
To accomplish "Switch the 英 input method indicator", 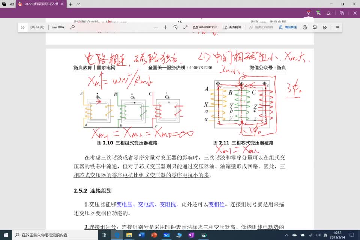I will point(325,235).
